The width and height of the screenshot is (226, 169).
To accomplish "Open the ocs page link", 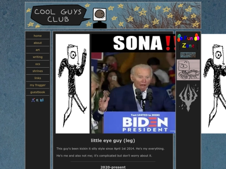I will (38, 64).
